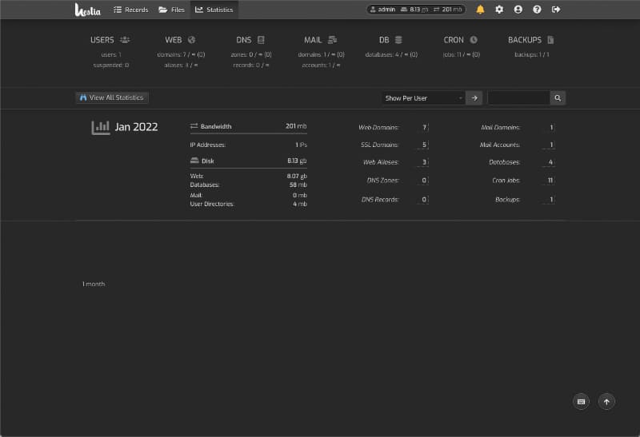The height and width of the screenshot is (437, 640).
Task: Click the Web Domains count 7
Action: [424, 128]
